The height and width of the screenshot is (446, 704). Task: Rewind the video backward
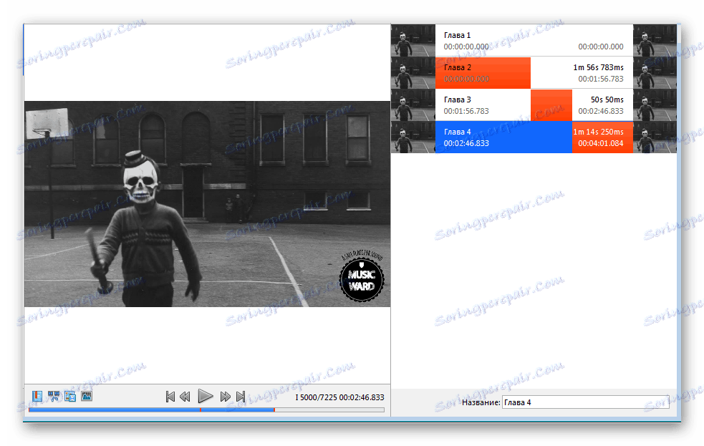(x=185, y=397)
